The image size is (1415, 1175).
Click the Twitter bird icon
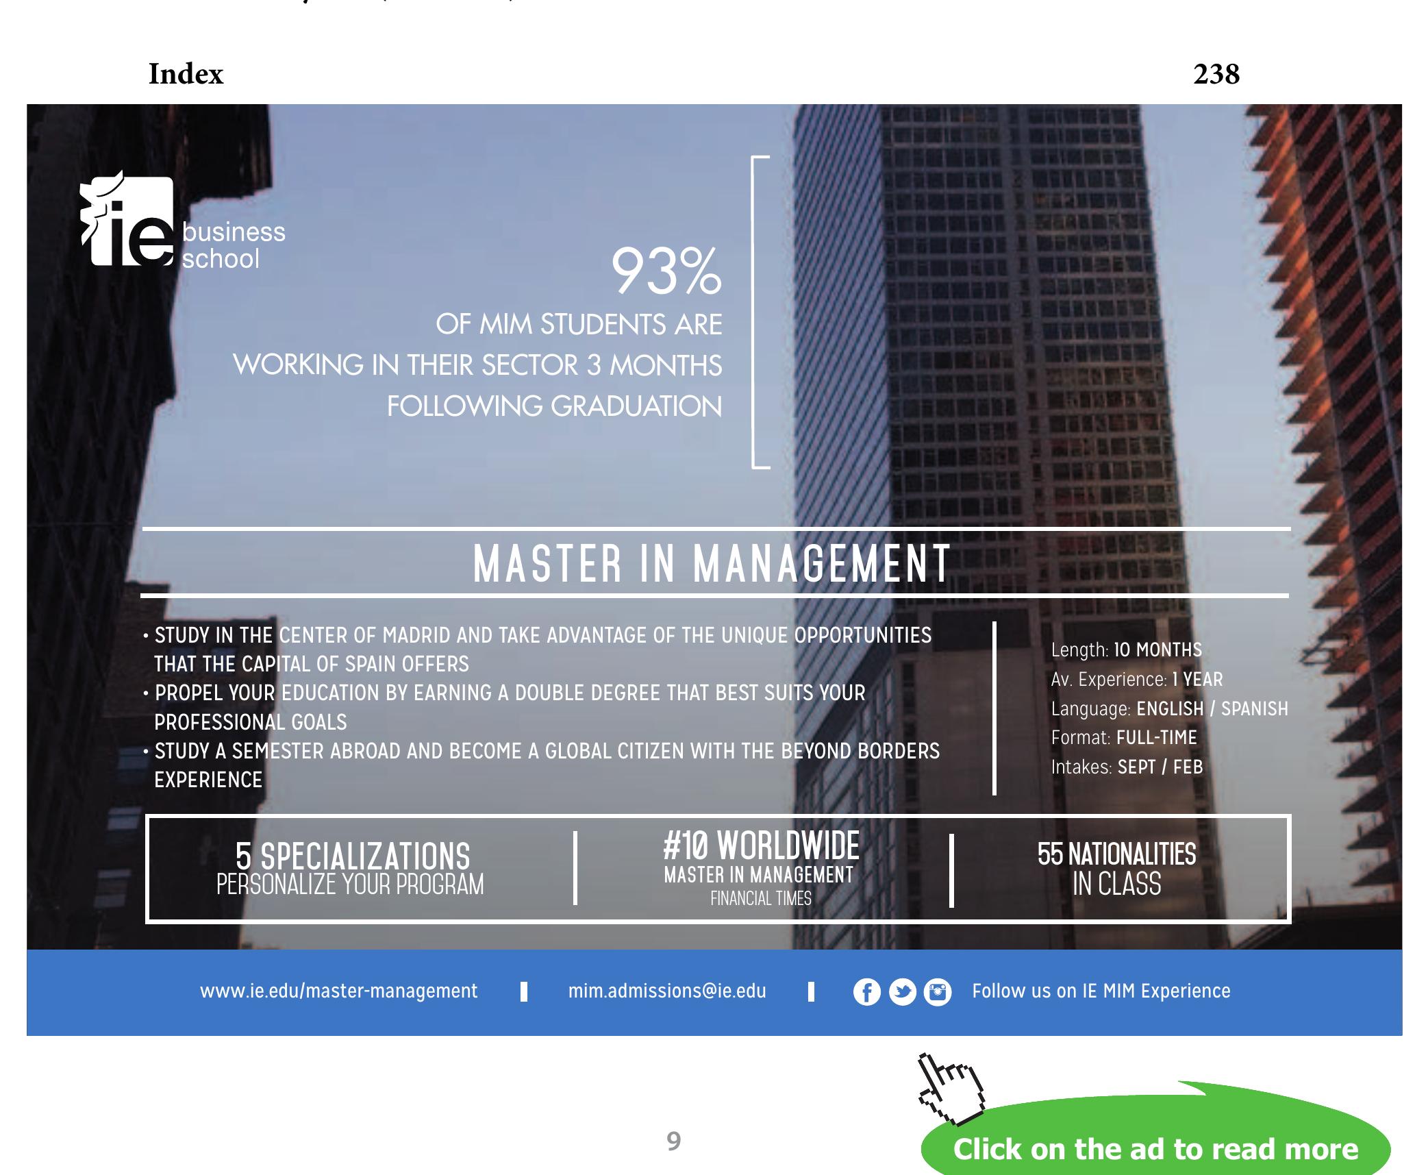(902, 992)
